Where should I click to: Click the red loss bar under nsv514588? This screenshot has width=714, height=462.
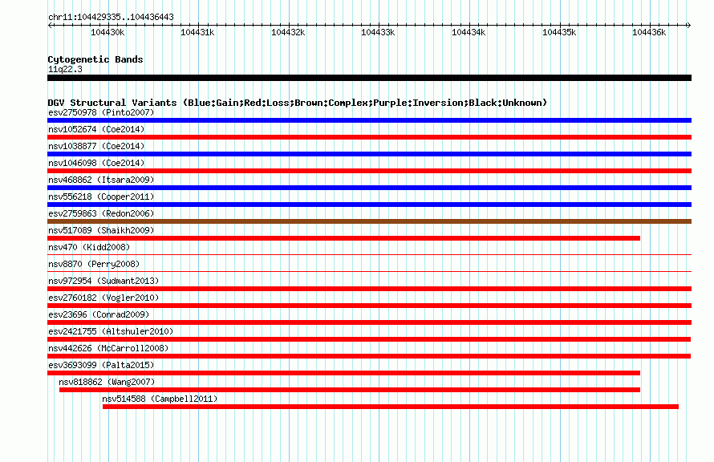tap(391, 407)
